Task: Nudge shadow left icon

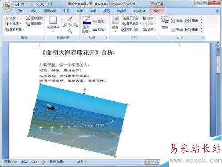Action: pos(65,25)
